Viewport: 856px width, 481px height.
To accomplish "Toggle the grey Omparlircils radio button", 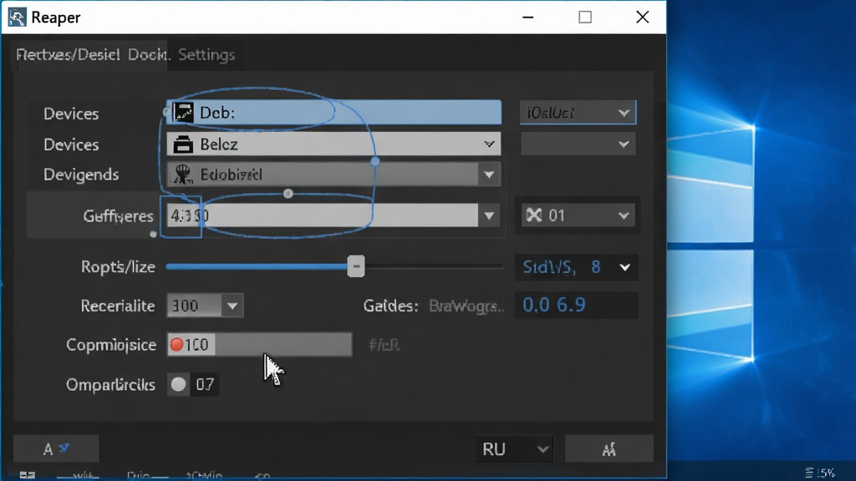I will (x=179, y=384).
